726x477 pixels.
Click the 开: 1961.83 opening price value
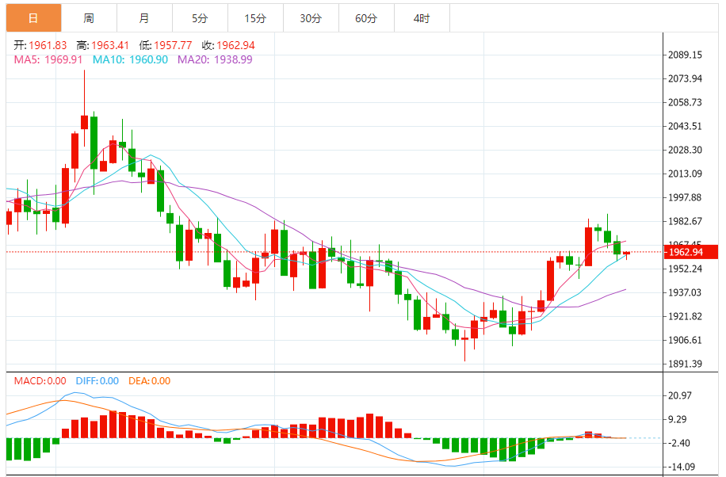tap(40, 45)
